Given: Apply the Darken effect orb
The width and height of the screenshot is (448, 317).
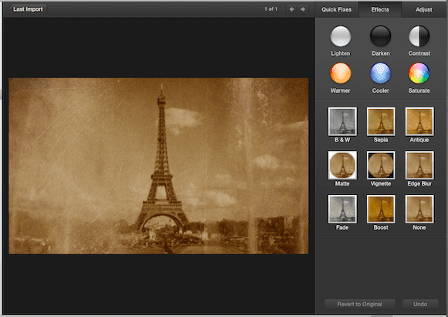Looking at the screenshot, I should pos(380,36).
